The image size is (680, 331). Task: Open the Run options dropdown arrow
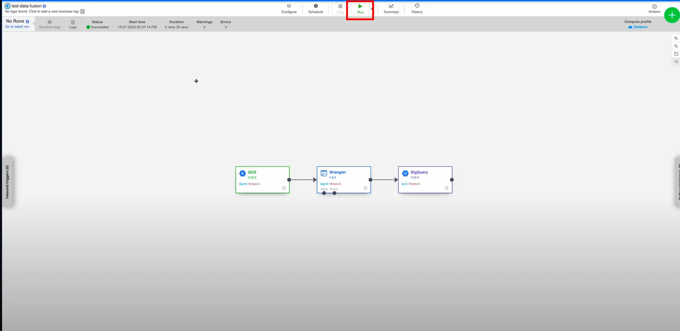(371, 9)
